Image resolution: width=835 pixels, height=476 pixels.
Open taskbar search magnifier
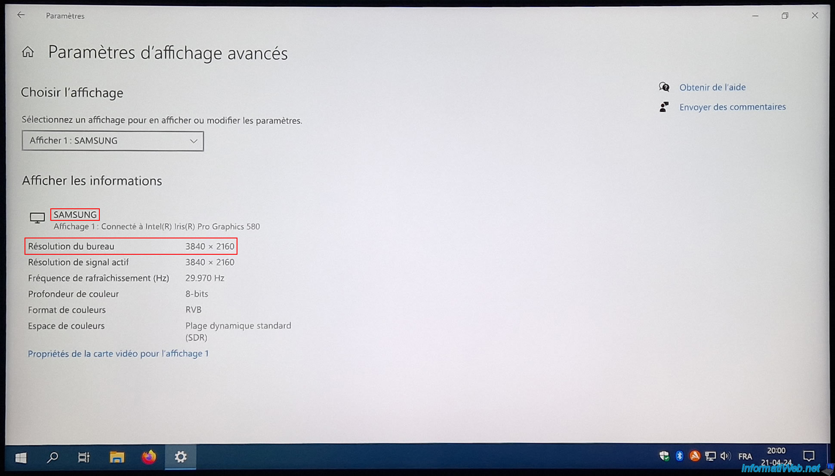tap(52, 458)
